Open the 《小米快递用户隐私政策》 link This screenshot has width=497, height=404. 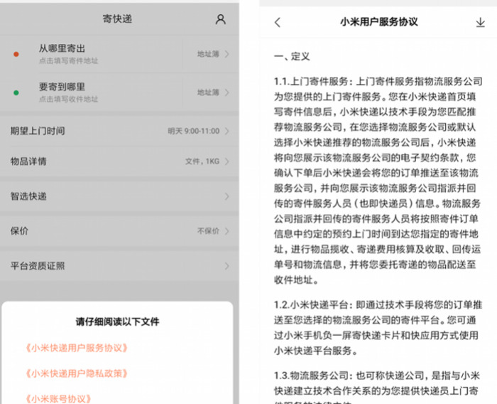pyautogui.click(x=77, y=373)
